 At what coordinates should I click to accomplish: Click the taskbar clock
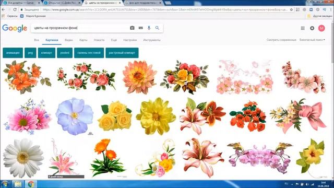(x=324, y=184)
